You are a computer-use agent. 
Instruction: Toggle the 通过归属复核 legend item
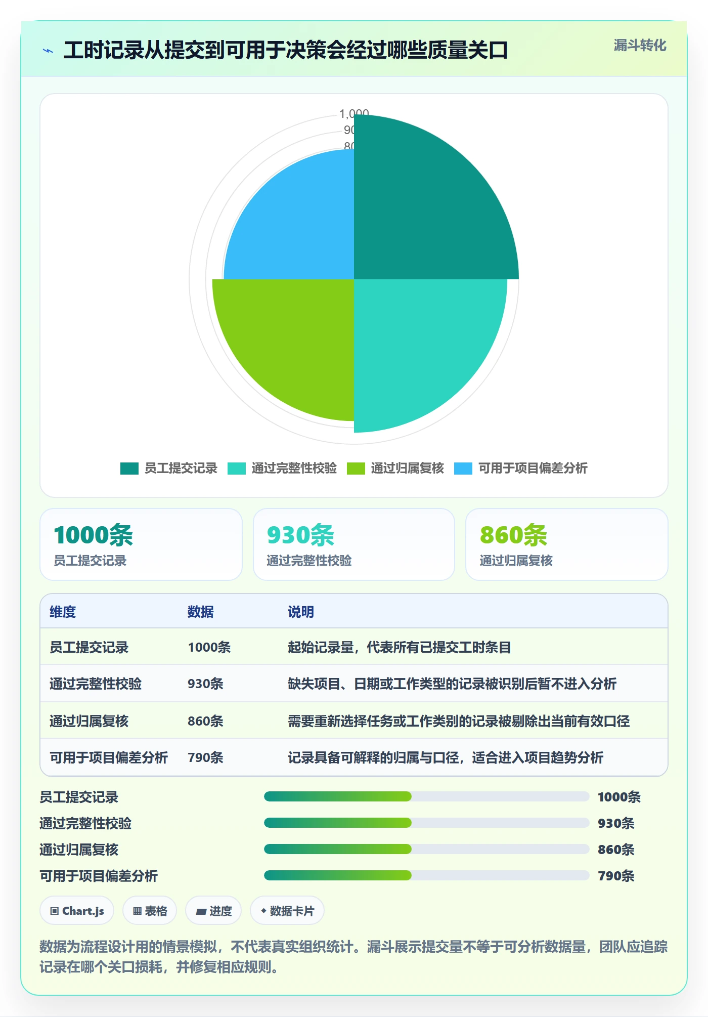(x=395, y=469)
